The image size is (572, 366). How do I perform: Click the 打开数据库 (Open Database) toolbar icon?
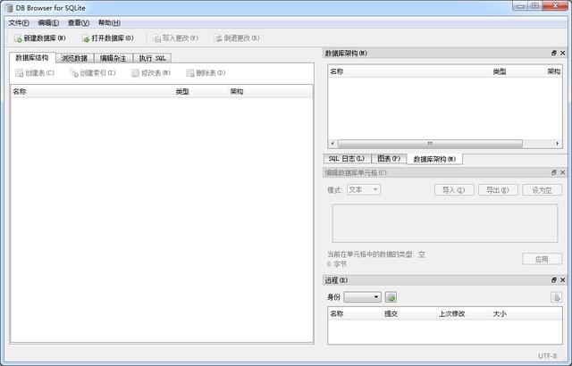(x=86, y=38)
